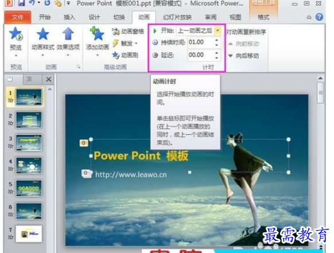
Task: Click the top-right selection handle of the title box
Action: tap(289, 139)
